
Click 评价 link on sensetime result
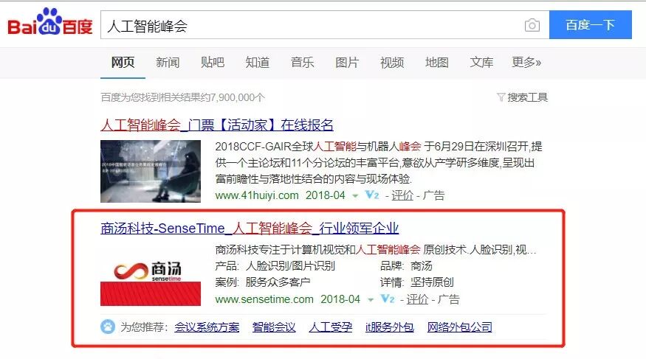click(417, 299)
